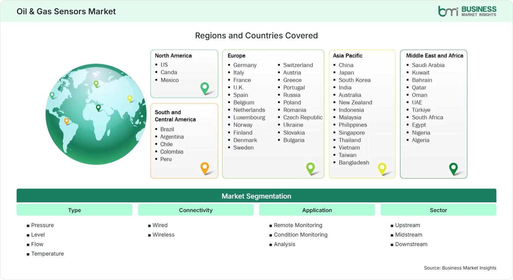
Task: Click the dark green pin at globe center
Action: (98, 108)
